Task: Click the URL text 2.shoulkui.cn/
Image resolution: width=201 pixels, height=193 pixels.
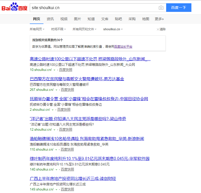Action: click(40, 110)
